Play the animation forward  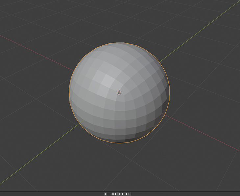123,194
